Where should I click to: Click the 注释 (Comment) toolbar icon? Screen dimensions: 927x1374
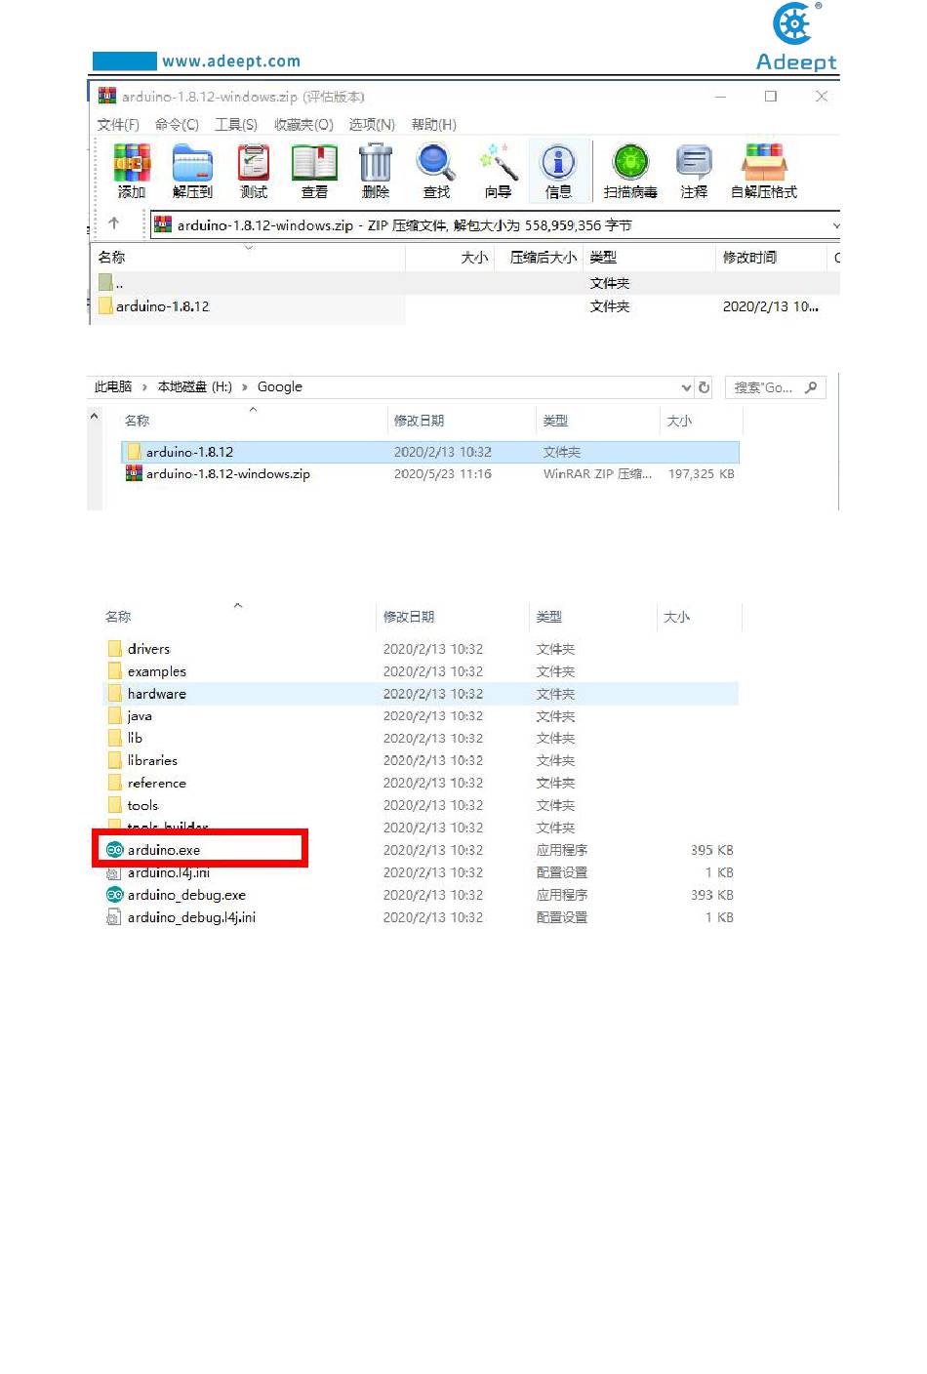pyautogui.click(x=694, y=162)
